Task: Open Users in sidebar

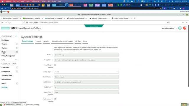Action: pos(4,83)
